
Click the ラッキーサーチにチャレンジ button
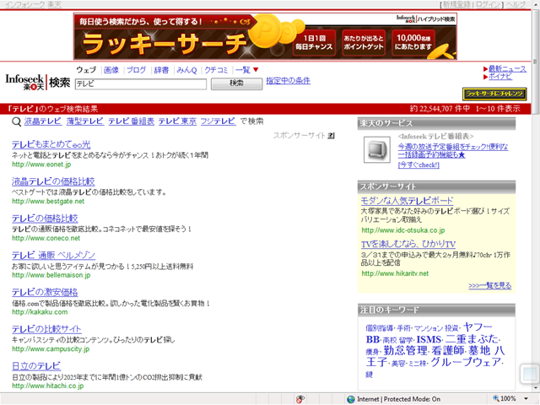(x=494, y=94)
